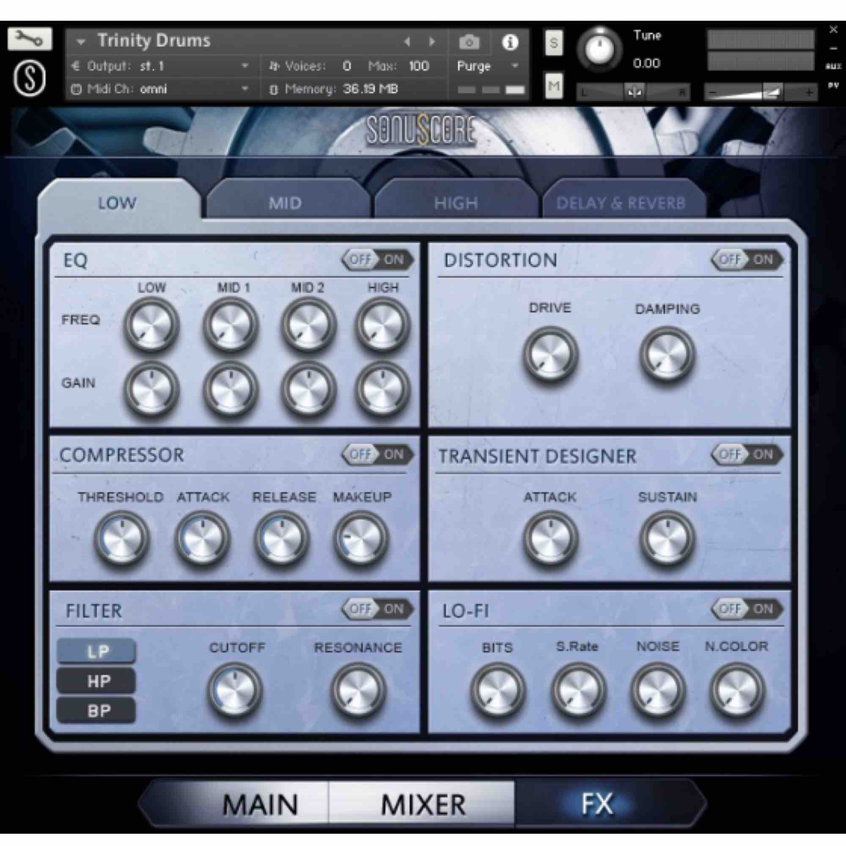Open the snapshot camera icon
This screenshot has width=846, height=846.
click(470, 42)
